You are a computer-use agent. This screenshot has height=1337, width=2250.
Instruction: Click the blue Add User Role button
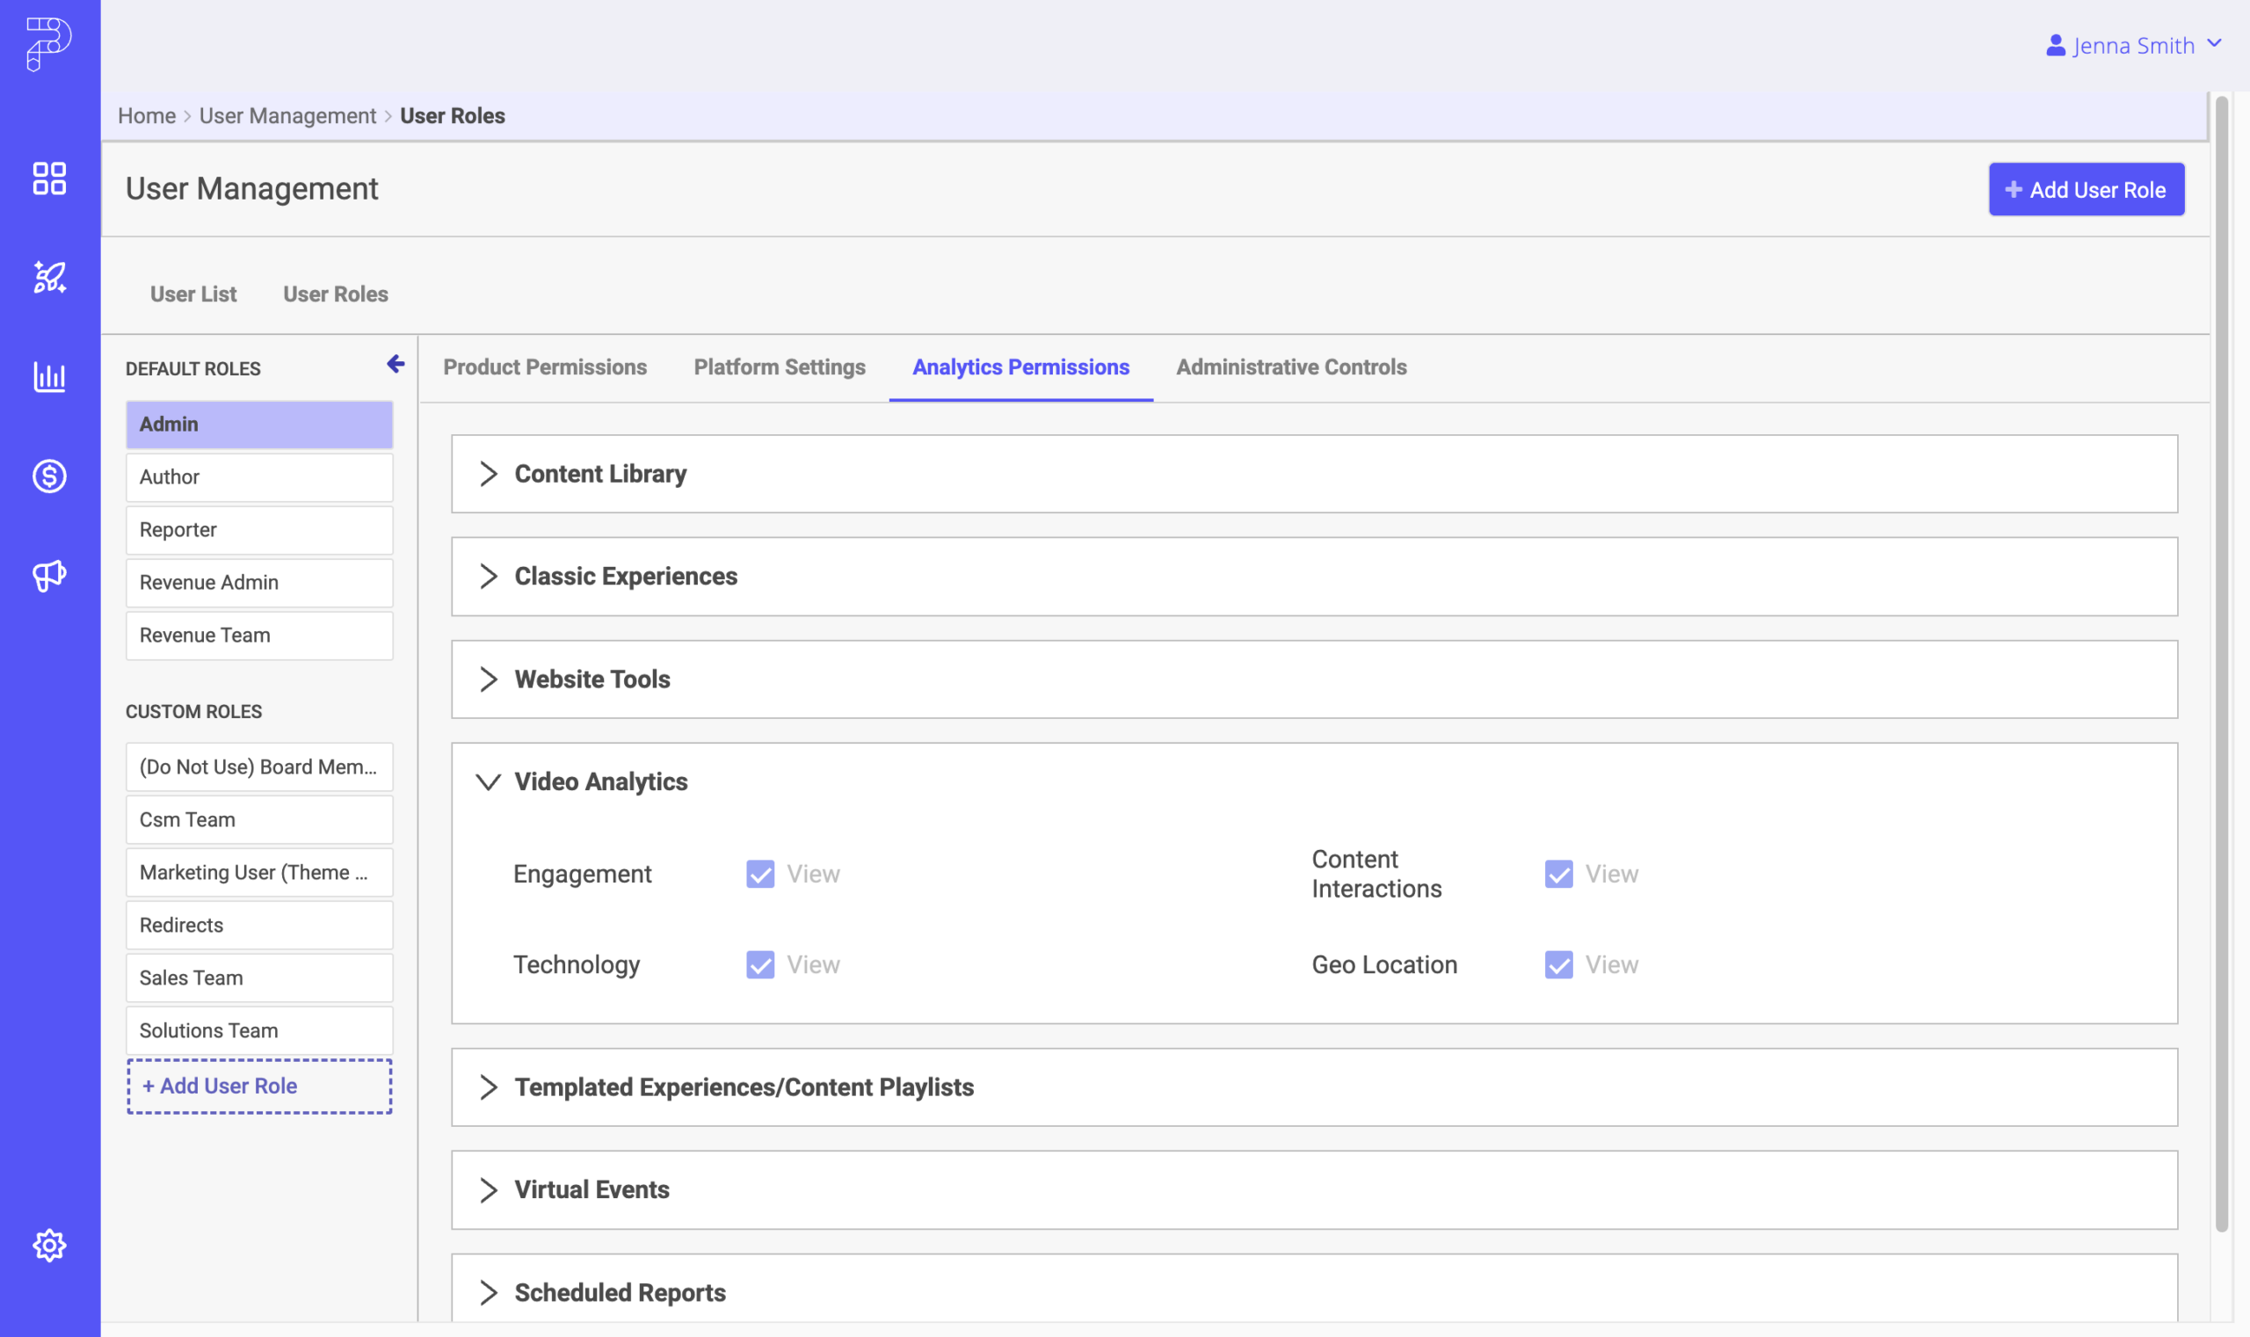[x=2086, y=189]
